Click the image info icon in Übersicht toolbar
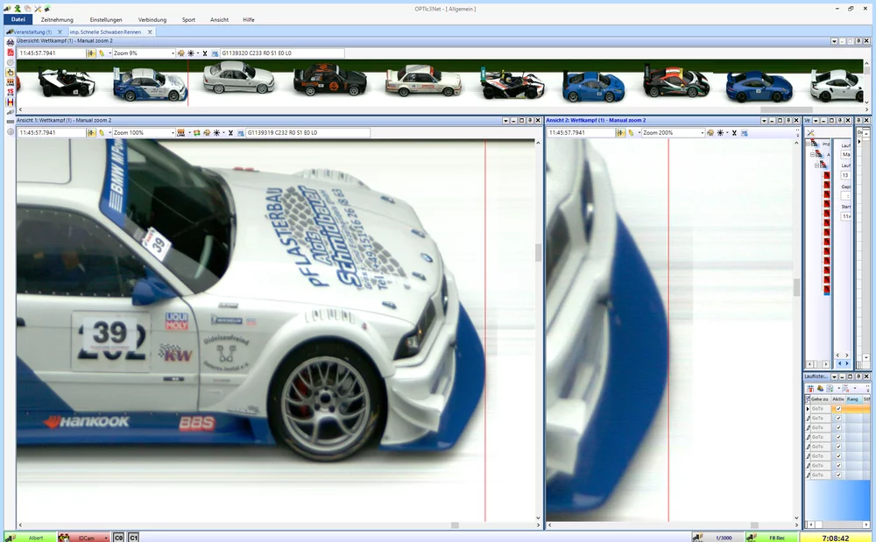 pyautogui.click(x=215, y=53)
